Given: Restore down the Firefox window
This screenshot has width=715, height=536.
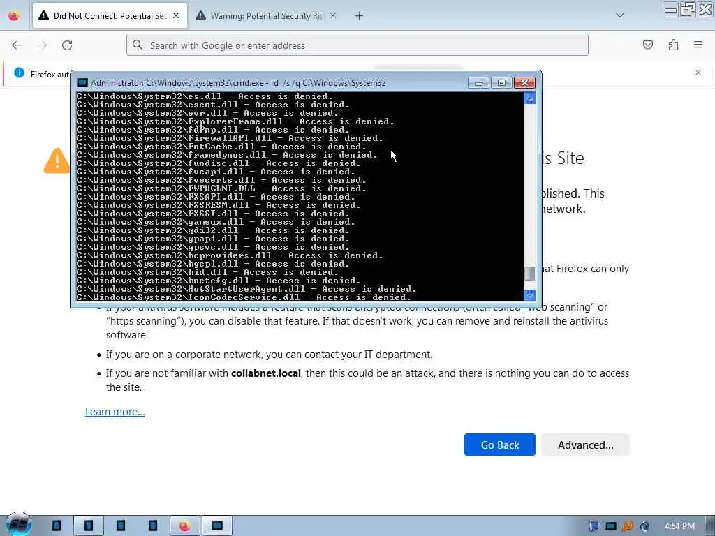Looking at the screenshot, I should coord(687,9).
